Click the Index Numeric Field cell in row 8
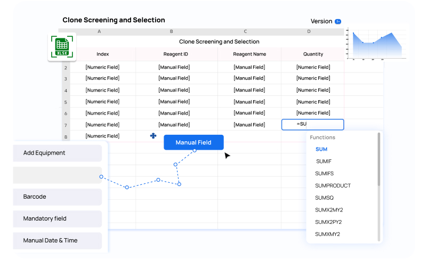 coord(103,136)
